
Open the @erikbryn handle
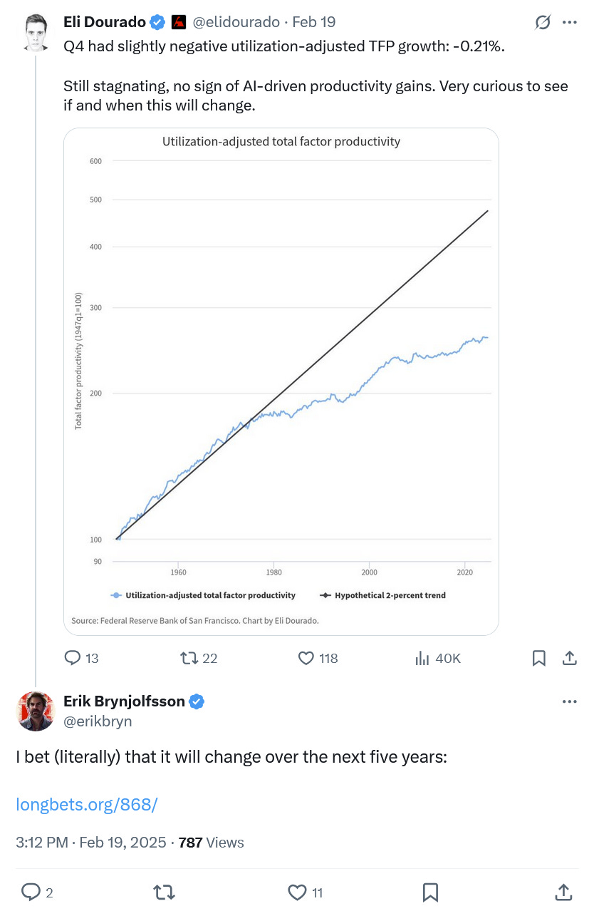tap(98, 721)
